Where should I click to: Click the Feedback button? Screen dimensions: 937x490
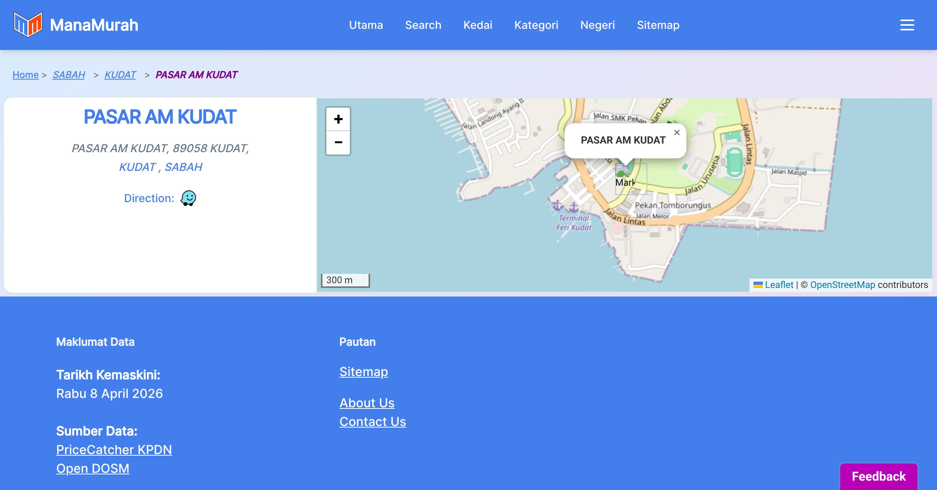[x=878, y=476]
